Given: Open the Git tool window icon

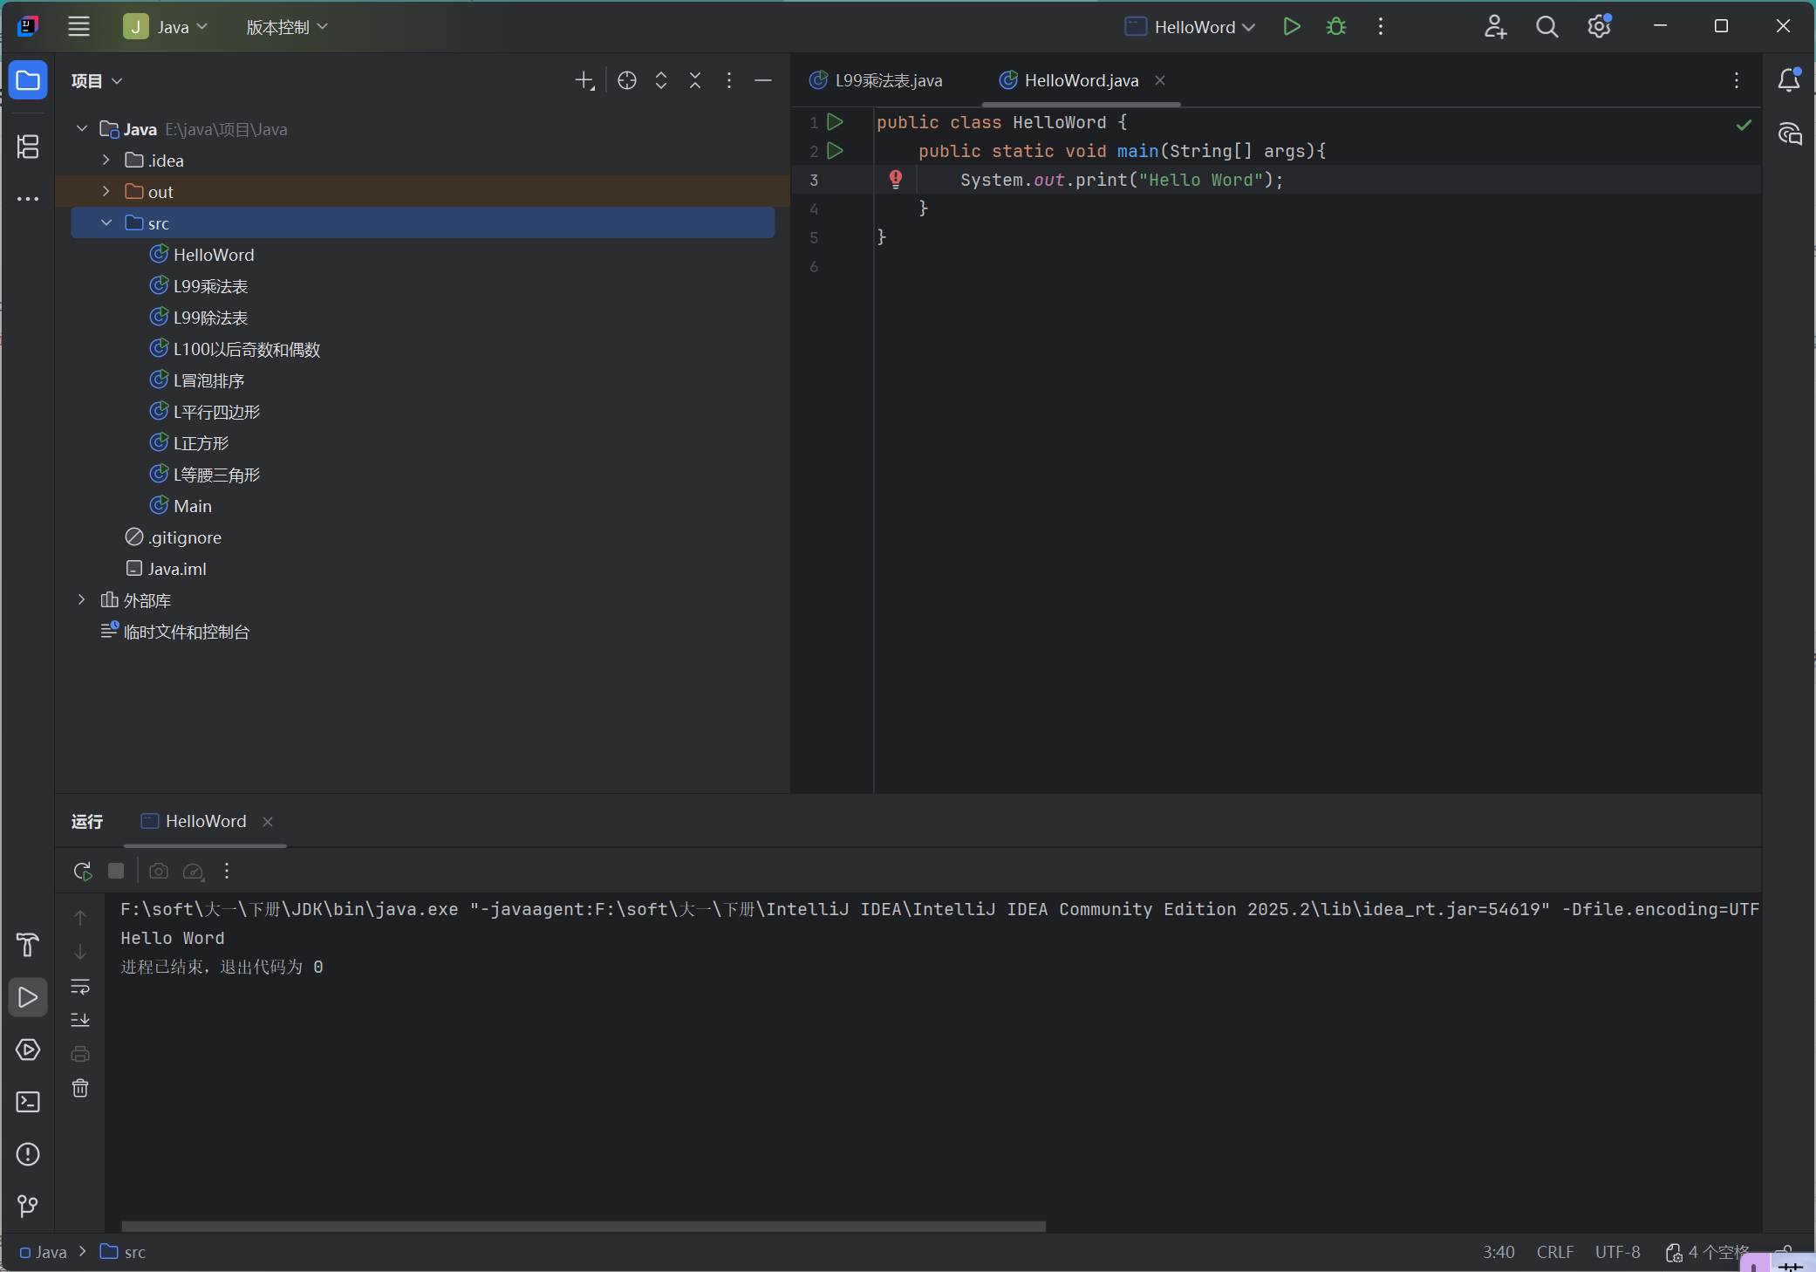Looking at the screenshot, I should 28,1206.
